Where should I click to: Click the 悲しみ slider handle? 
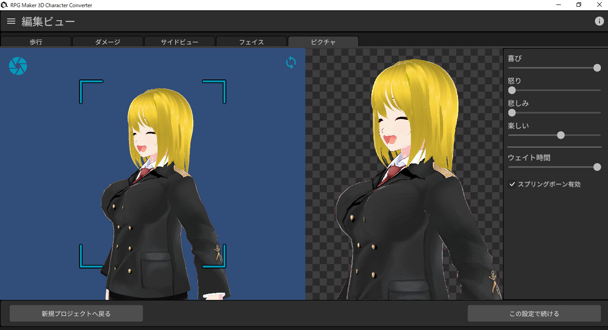pyautogui.click(x=512, y=113)
